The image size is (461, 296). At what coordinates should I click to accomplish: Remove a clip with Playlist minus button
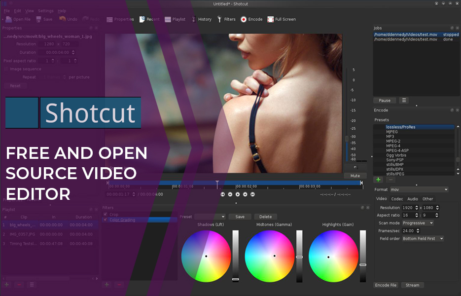tap(19, 285)
